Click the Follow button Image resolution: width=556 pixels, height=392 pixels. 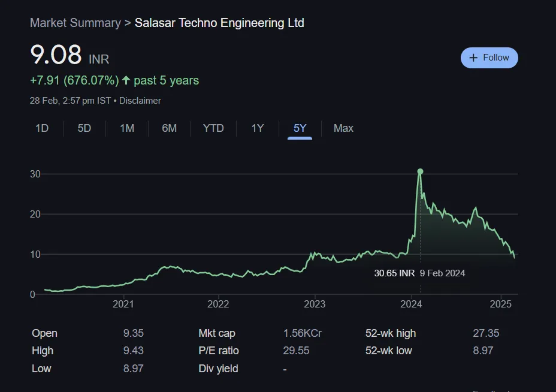489,58
